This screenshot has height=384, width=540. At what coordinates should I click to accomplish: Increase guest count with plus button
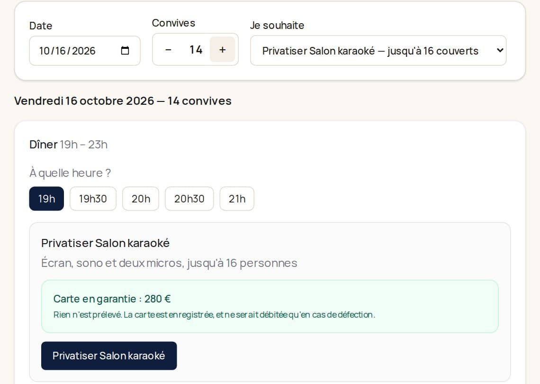[223, 50]
